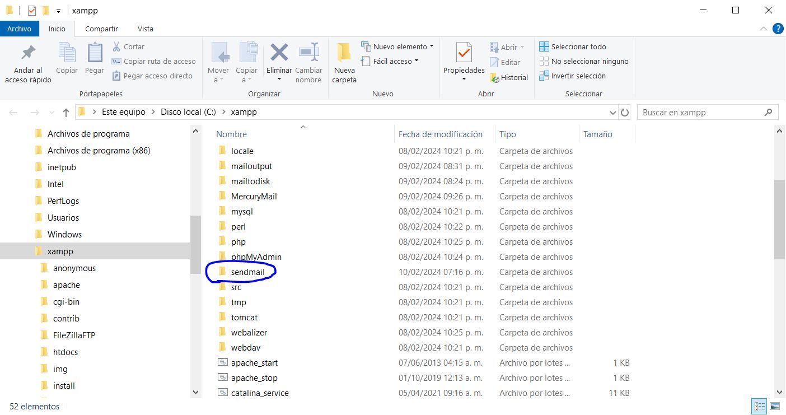
Task: Click the Back navigation arrow
Action: 13,113
